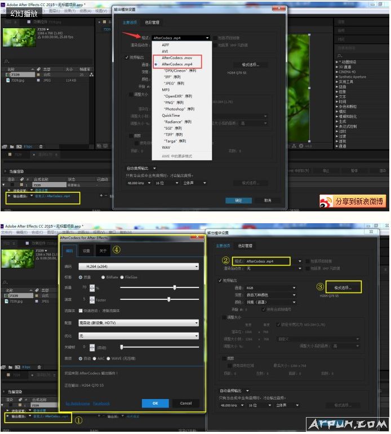Toggle 视频输出 checkbox in bottom output module dialog
Image resolution: width=391 pixels, height=434 pixels.
tap(220, 280)
